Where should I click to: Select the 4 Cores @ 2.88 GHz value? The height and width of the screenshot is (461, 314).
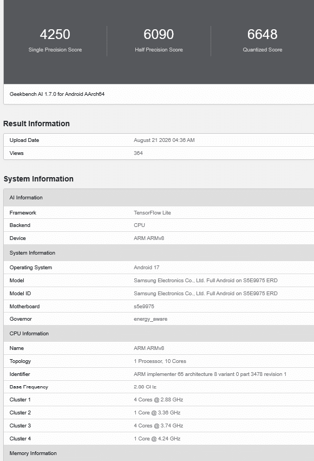pyautogui.click(x=158, y=400)
